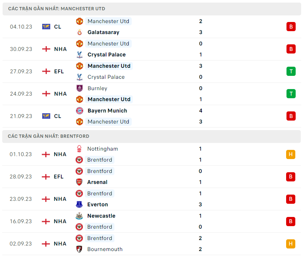Click the Brentford recent matches header
The image size is (303, 258).
pyautogui.click(x=48, y=136)
